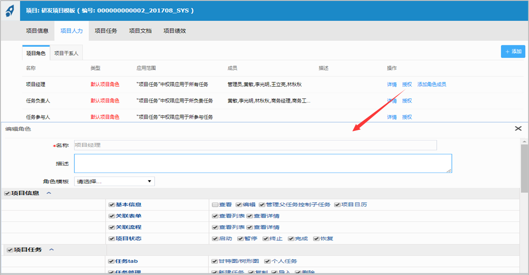Screen dimensions: 529x275
Task: Enable the 查看 checkbox under 基本信息
Action: tap(215, 205)
